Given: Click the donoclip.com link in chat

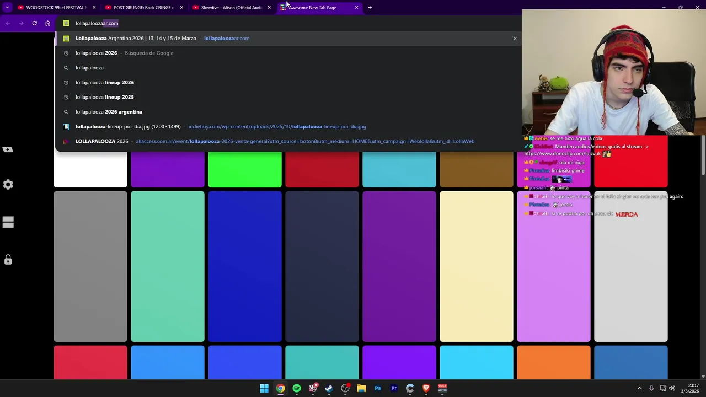Looking at the screenshot, I should pos(564,154).
